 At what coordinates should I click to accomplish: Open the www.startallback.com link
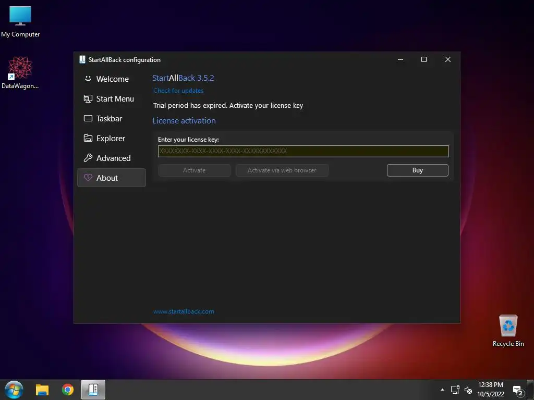184,311
